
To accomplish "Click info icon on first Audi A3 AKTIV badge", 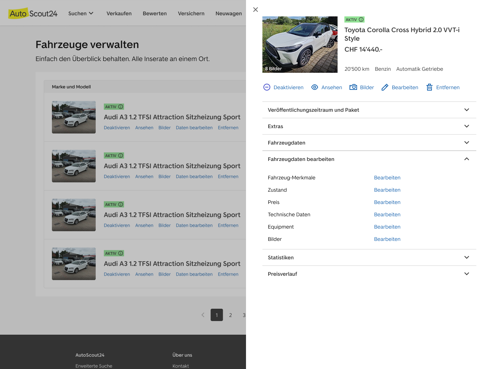I will (x=121, y=107).
